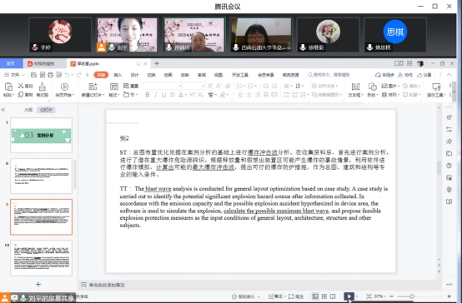Open the 设计 Design ribbon tab

click(x=134, y=75)
